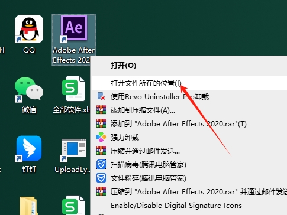Viewport: 287px width, 215px height.
Task: Click the WinRAR icon beside 压缩并通过邮件发送
Action: [101, 151]
